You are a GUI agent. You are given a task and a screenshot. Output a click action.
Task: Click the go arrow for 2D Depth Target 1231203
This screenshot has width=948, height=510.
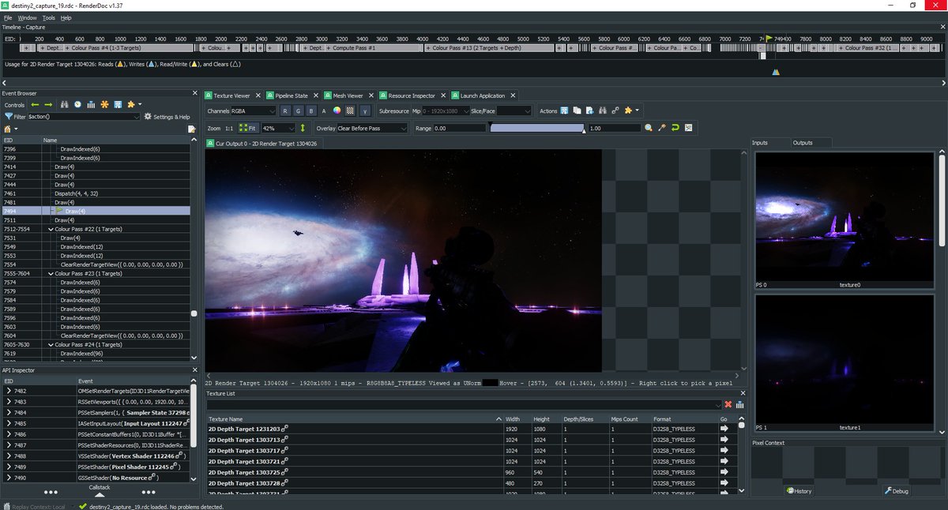(724, 428)
